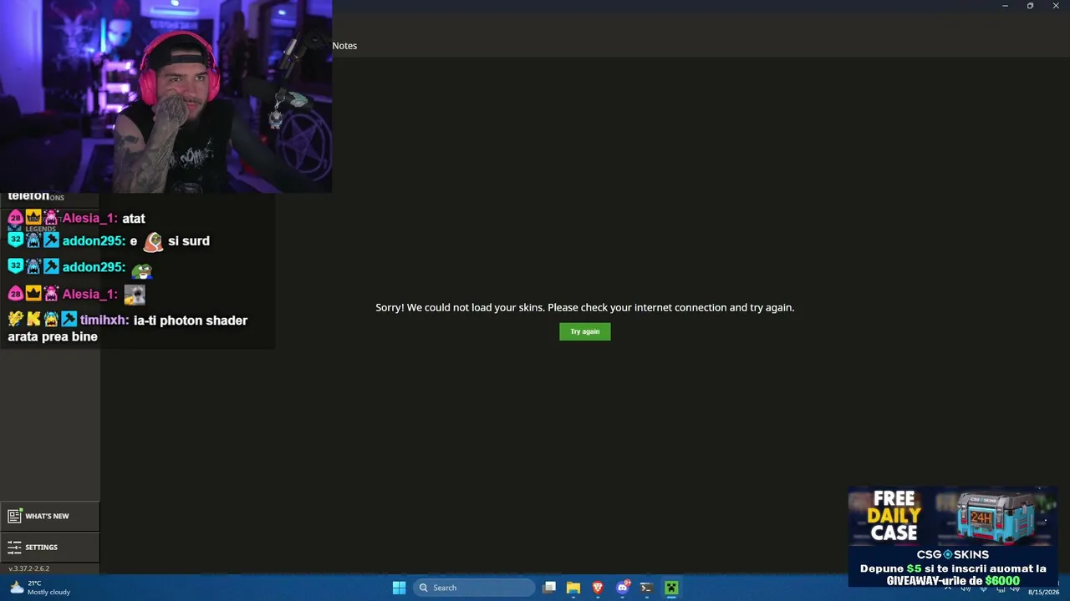Open File Explorer from the taskbar

[573, 588]
